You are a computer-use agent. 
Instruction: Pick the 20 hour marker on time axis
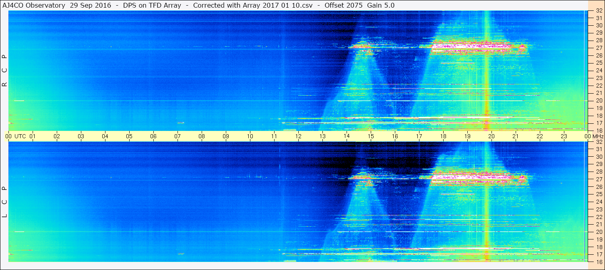click(491, 136)
